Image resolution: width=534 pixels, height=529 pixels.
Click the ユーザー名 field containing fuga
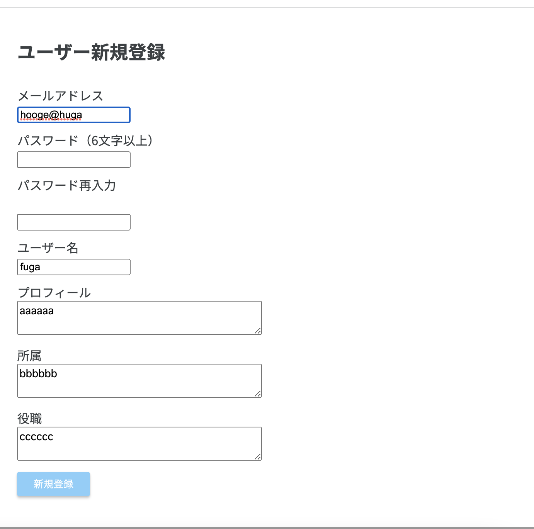tap(73, 267)
